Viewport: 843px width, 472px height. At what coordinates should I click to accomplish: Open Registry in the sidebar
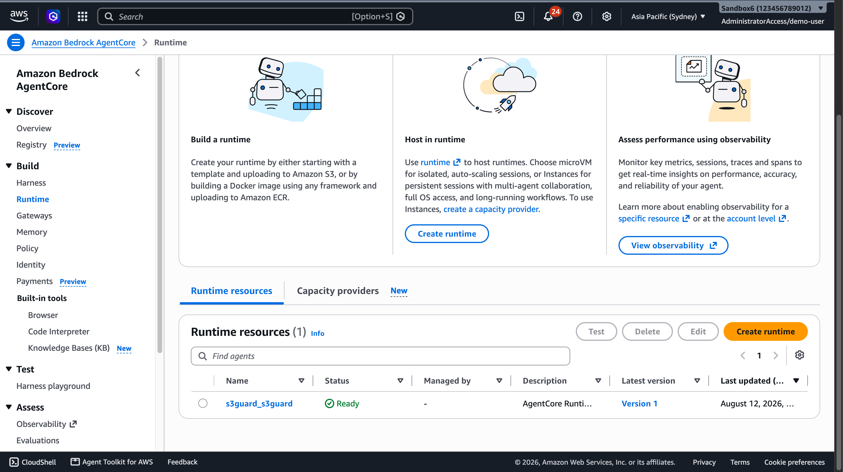pos(31,145)
